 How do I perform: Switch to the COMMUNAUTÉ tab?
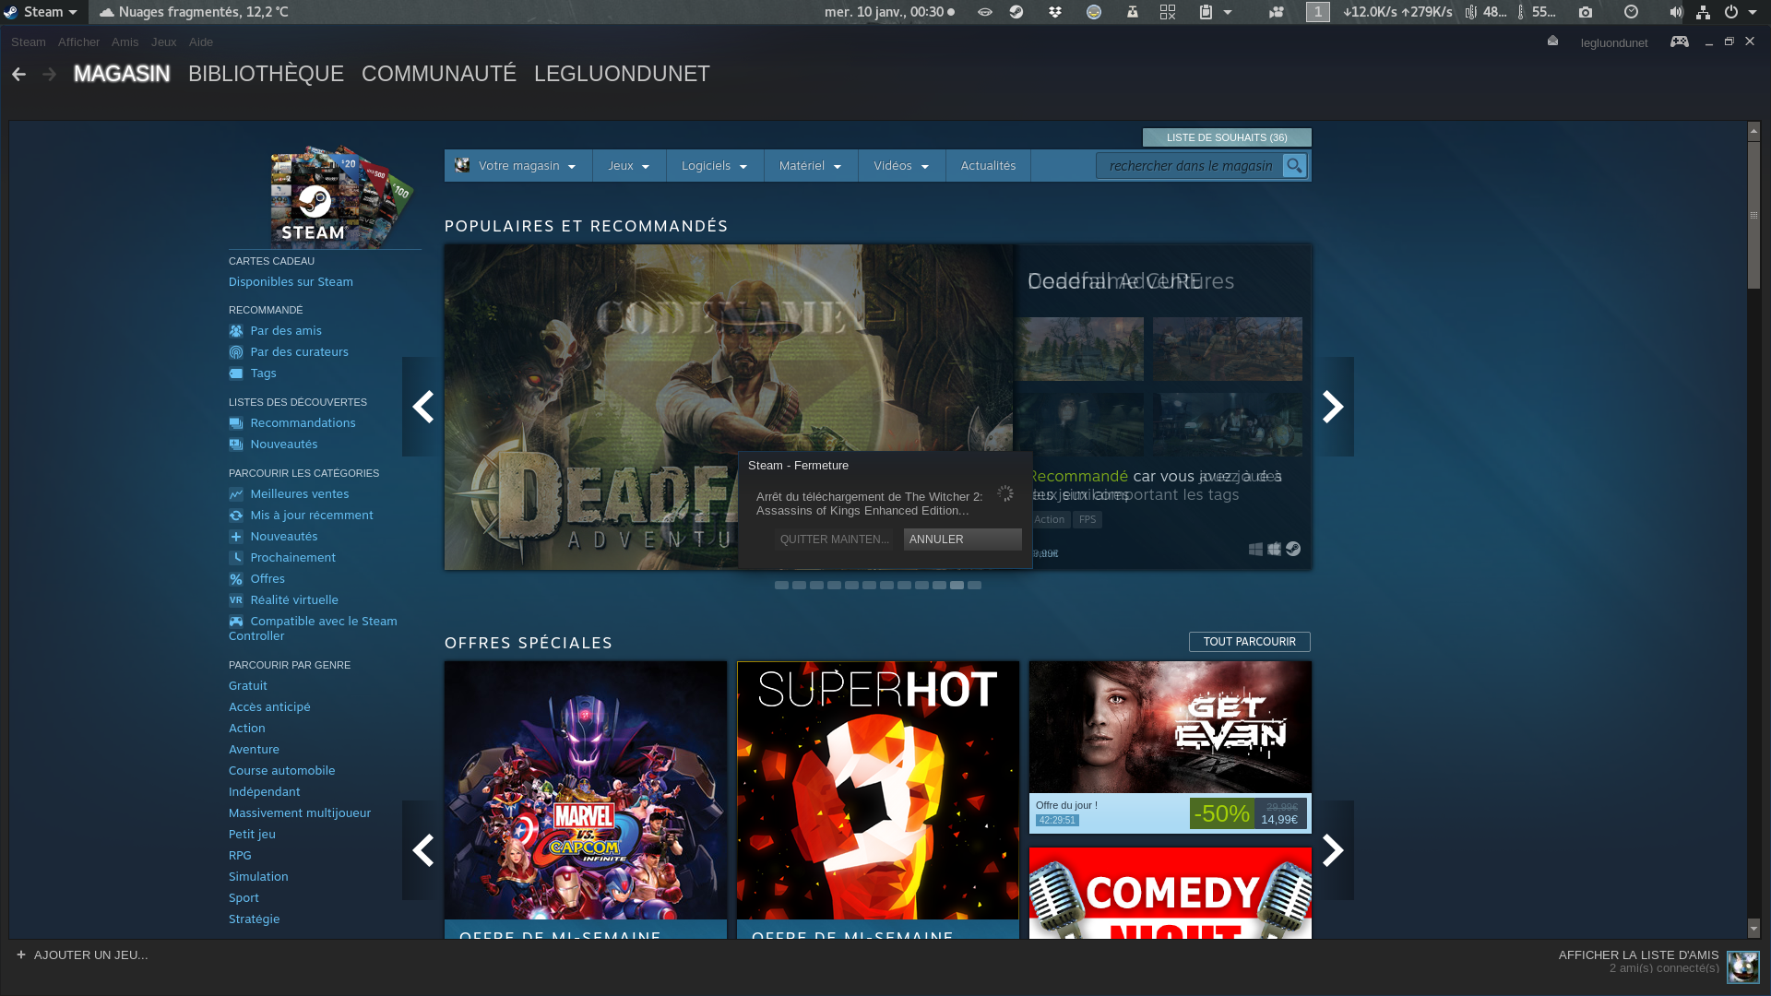[x=439, y=74]
